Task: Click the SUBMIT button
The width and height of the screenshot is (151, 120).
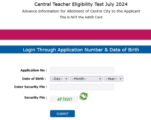Action: 62,114
